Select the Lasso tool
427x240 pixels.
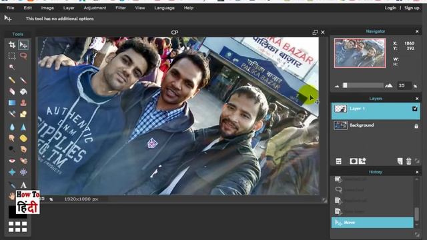(23, 56)
